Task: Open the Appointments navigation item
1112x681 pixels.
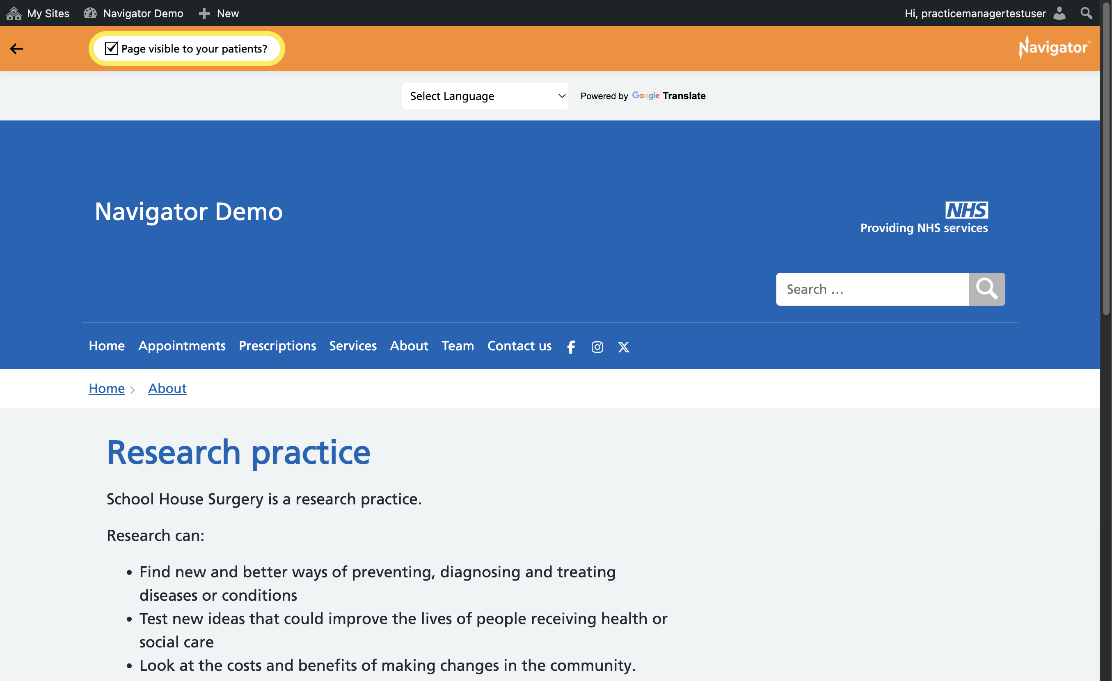Action: 181,346
